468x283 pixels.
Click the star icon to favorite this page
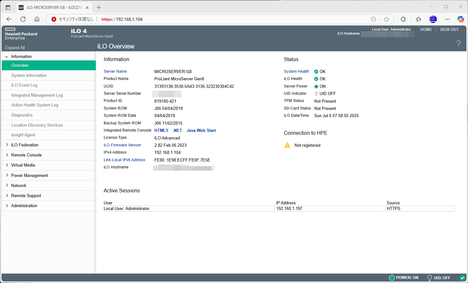coord(386,19)
